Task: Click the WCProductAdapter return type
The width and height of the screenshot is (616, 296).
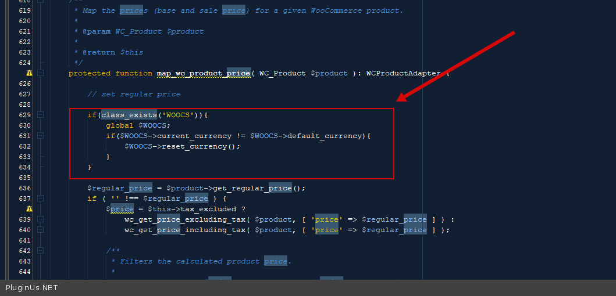Action: [x=403, y=73]
